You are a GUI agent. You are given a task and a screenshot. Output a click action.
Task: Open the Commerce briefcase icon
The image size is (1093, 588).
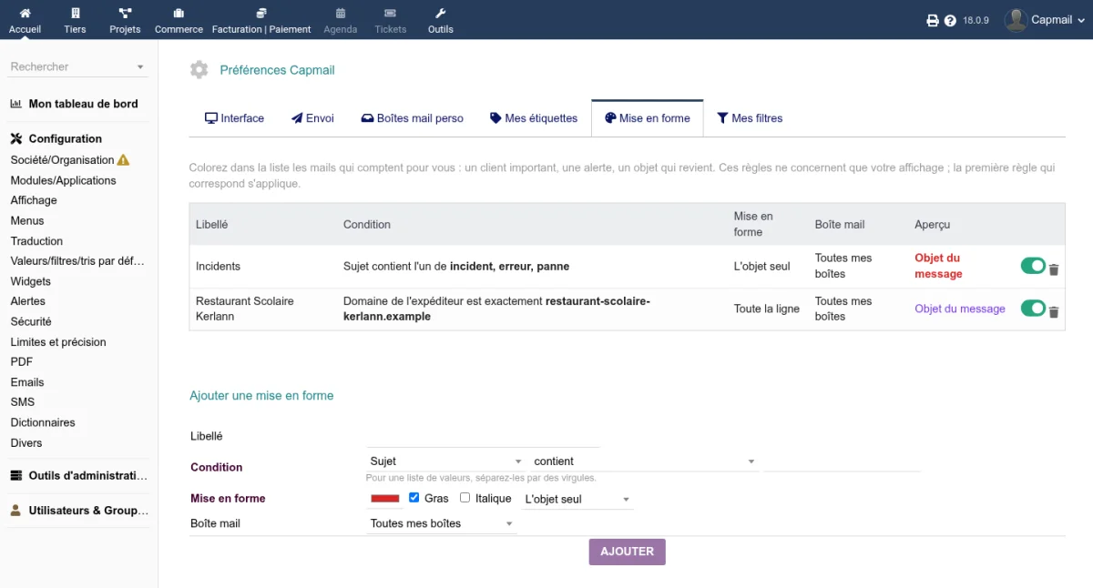coord(179,14)
